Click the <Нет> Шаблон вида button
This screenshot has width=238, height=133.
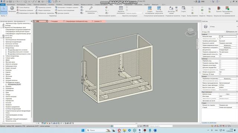click(228, 94)
